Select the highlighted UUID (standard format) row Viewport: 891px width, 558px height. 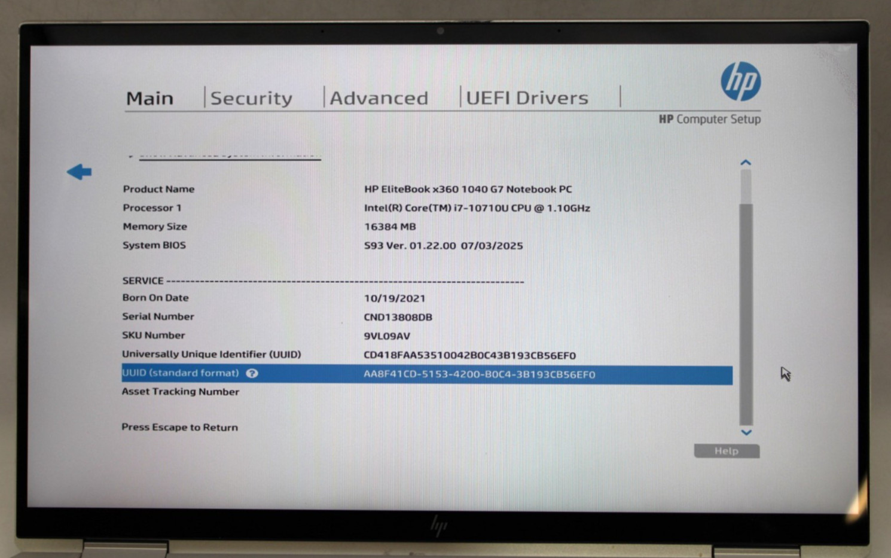click(427, 374)
